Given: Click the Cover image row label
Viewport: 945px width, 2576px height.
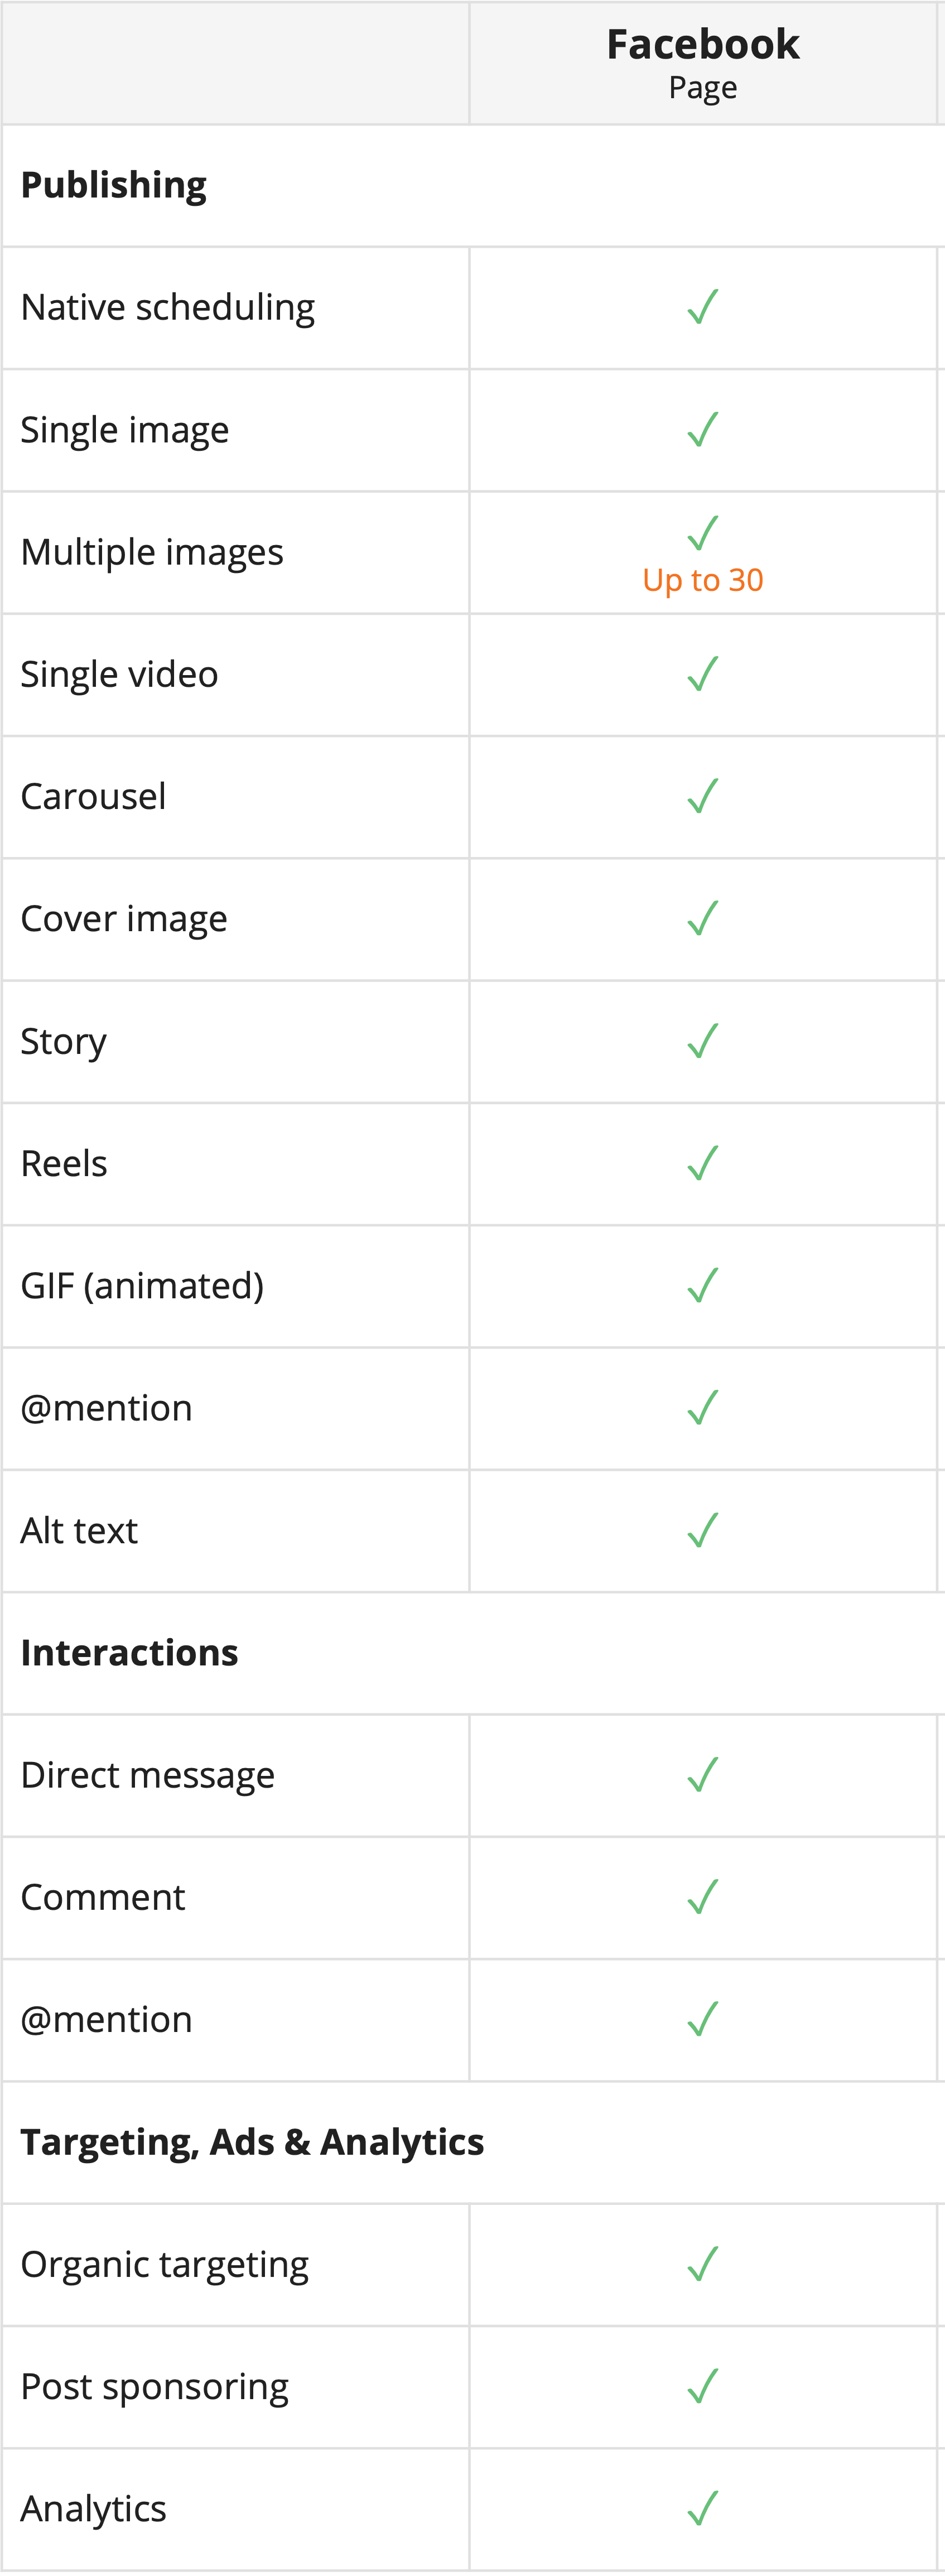Looking at the screenshot, I should (x=124, y=919).
